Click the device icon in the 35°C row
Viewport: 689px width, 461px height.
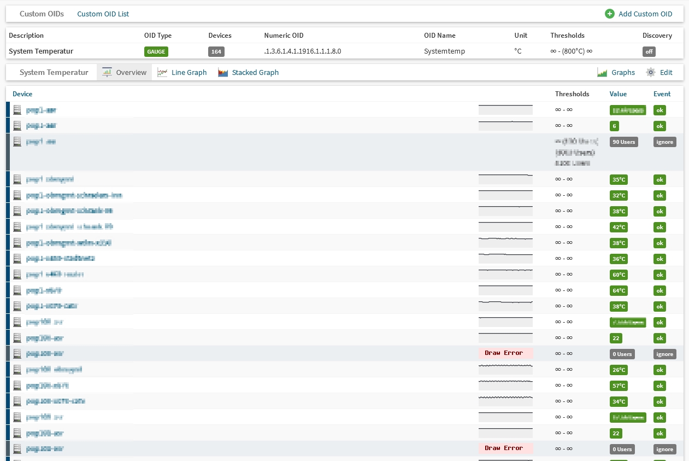17,179
